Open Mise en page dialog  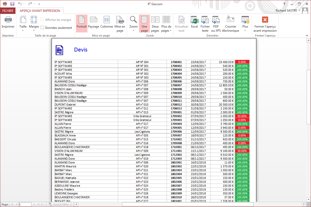tap(120, 23)
